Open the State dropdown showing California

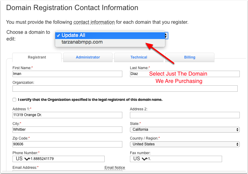(x=185, y=130)
